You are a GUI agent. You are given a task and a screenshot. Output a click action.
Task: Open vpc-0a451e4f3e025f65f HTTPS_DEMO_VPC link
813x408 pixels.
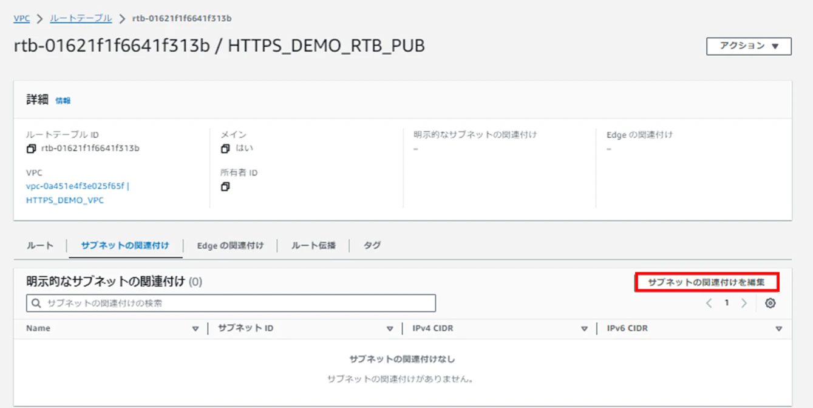(77, 193)
